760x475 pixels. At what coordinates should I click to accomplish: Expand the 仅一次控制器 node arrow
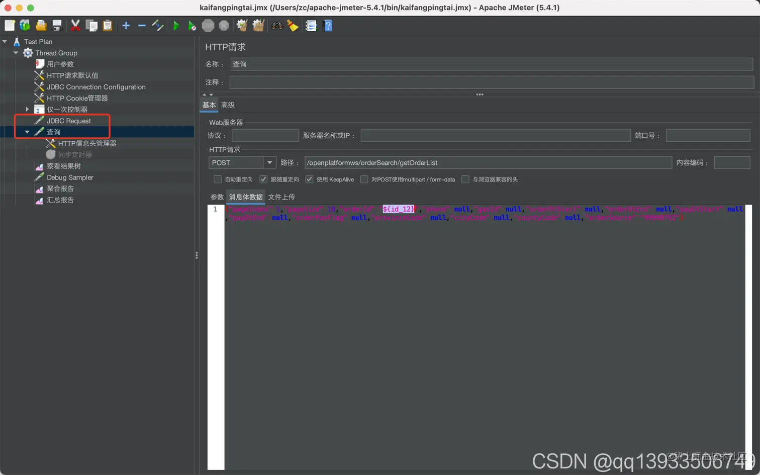coord(28,109)
